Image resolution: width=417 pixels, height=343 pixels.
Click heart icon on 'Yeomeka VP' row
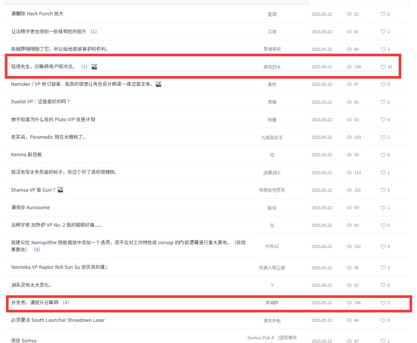click(383, 267)
